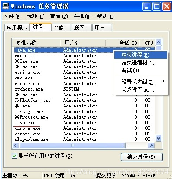Switch to the 性能 tab

pyautogui.click(x=61, y=27)
